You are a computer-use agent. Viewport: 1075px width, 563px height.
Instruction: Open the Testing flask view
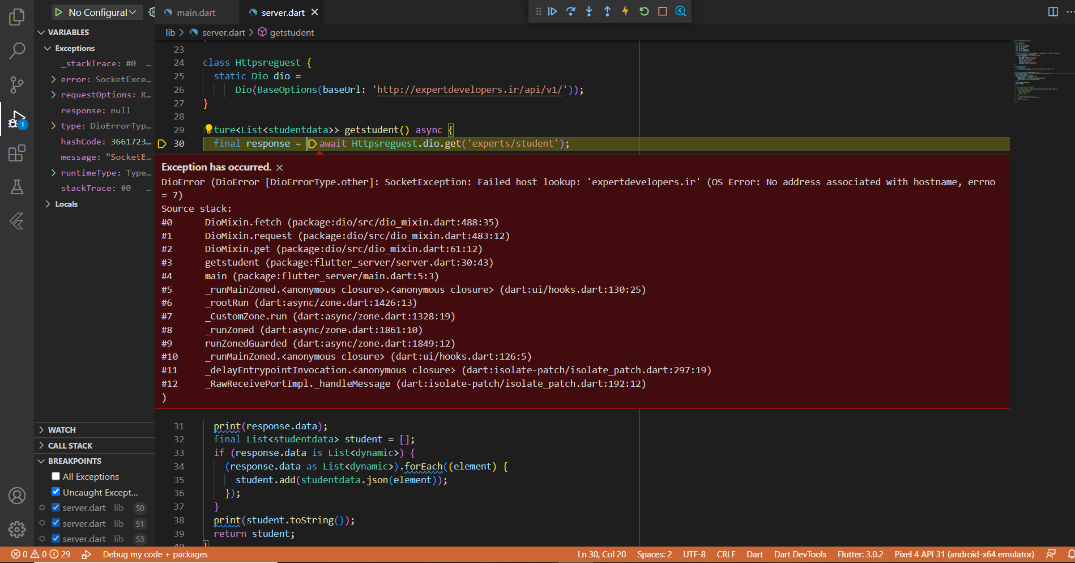pos(17,187)
